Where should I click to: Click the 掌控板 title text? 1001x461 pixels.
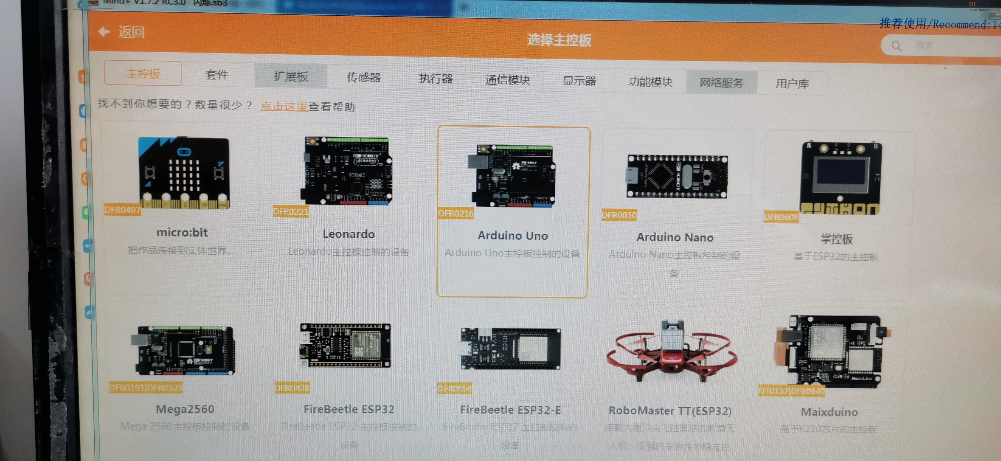click(837, 239)
